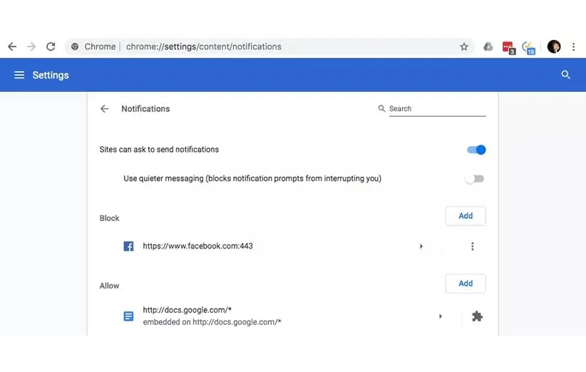Go back from Notifications page arrow
The width and height of the screenshot is (586, 372).
105,109
